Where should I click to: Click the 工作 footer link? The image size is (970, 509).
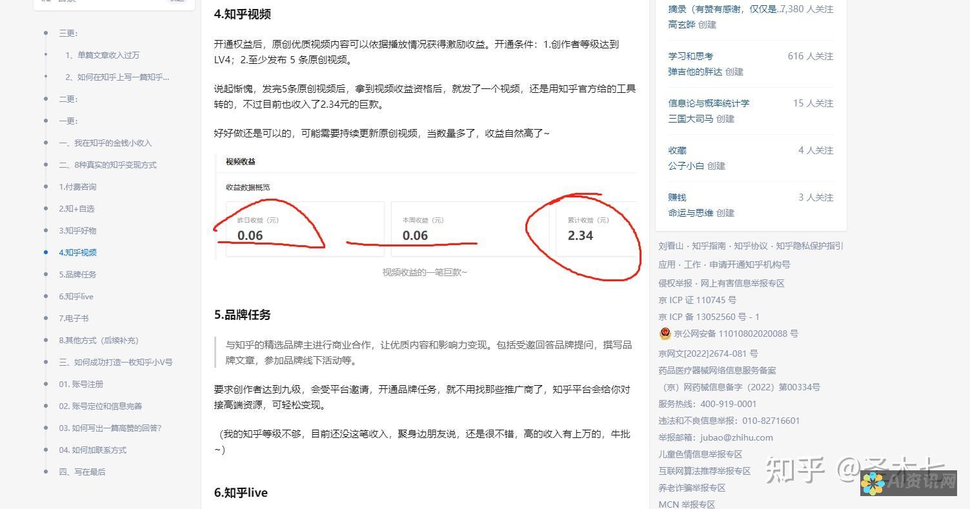(692, 264)
